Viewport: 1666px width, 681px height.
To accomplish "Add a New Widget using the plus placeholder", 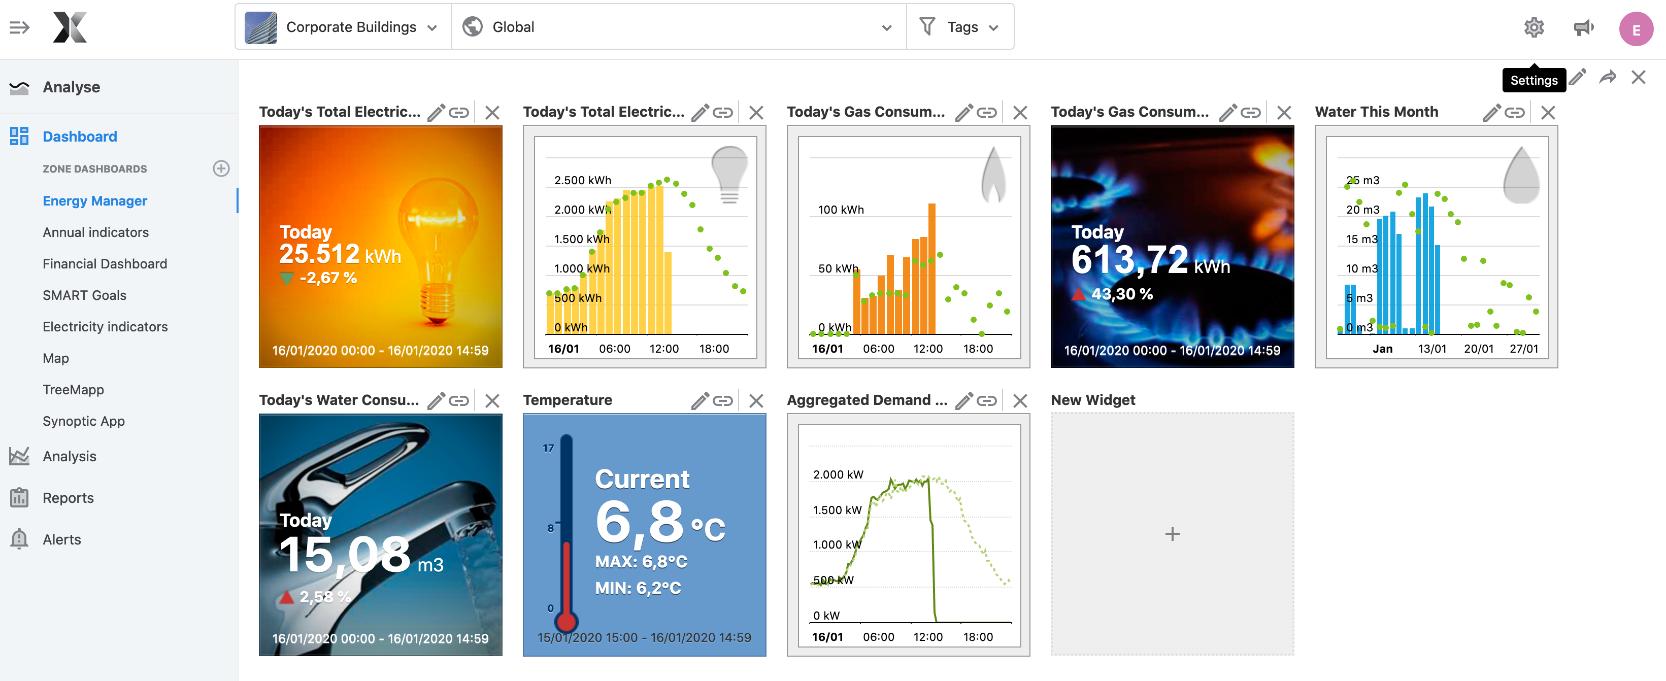I will pos(1172,533).
